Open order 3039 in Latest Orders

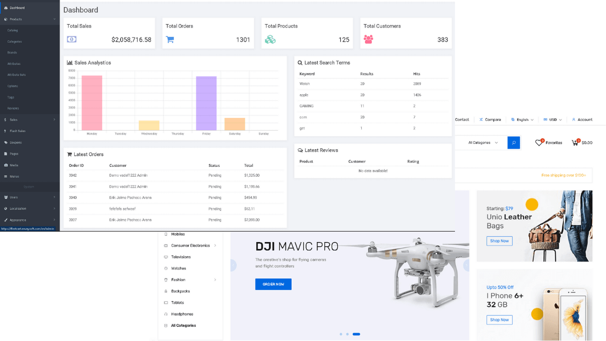(175, 209)
